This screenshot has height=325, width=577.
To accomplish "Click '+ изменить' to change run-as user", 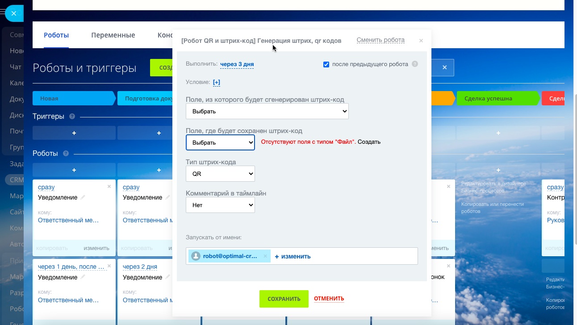I will coord(293,256).
